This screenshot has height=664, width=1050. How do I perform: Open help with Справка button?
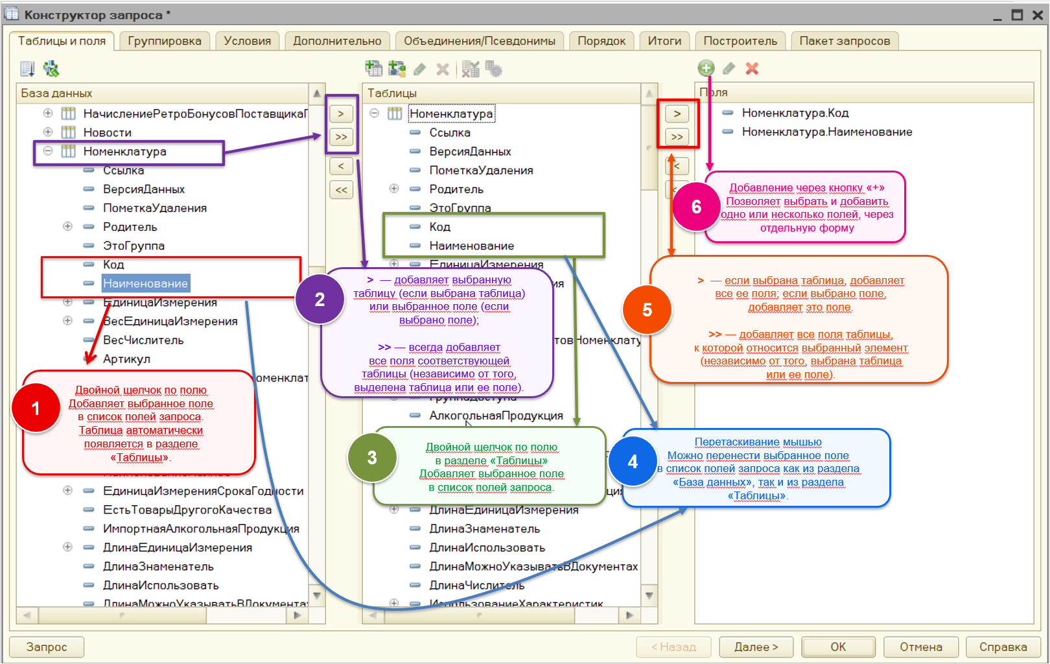(1003, 646)
